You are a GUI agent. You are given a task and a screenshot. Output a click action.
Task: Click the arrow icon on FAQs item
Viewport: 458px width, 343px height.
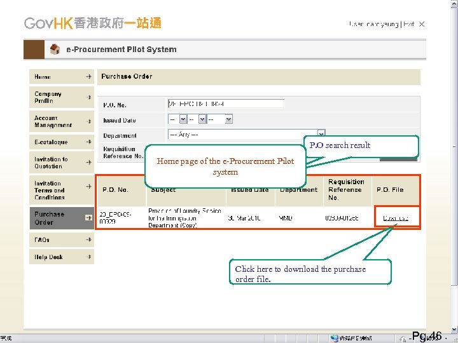tap(89, 239)
